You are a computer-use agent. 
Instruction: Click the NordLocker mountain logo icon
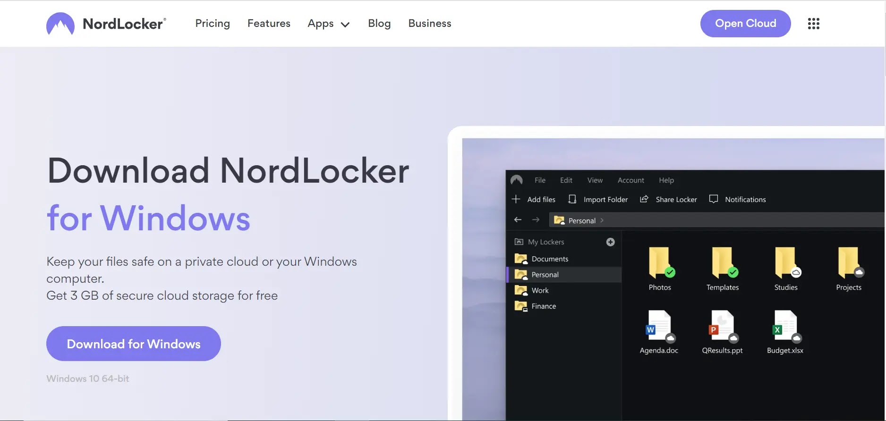(60, 24)
